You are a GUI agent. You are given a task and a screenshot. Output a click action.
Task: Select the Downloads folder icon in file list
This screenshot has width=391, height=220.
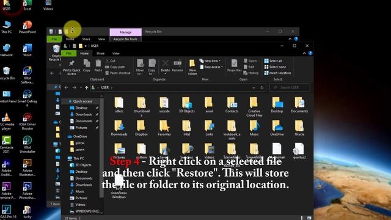[119, 128]
